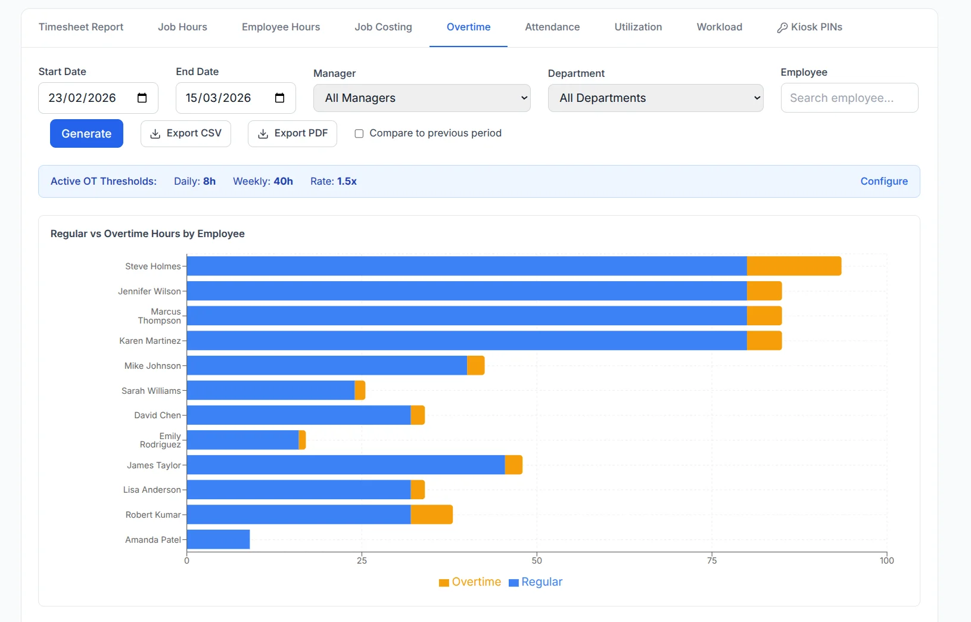971x622 pixels.
Task: Click Steve Holmes orange overtime bar segment
Action: tap(794, 266)
